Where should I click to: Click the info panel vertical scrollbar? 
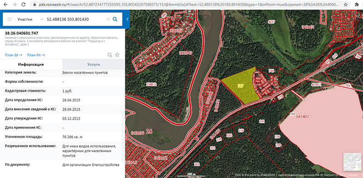pyautogui.click(x=123, y=137)
